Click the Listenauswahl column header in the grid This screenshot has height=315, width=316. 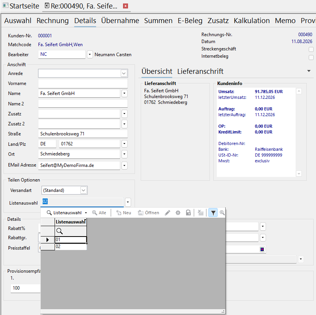tap(71, 222)
